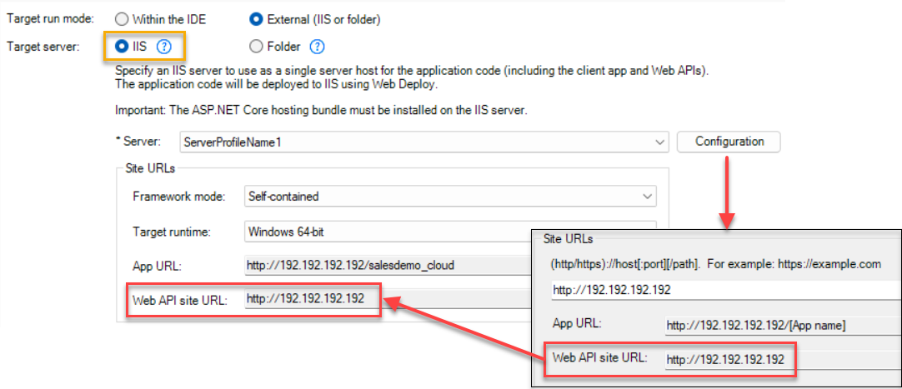This screenshot has height=389, width=902.
Task: Click the Target run mode label
Action: pyautogui.click(x=50, y=18)
